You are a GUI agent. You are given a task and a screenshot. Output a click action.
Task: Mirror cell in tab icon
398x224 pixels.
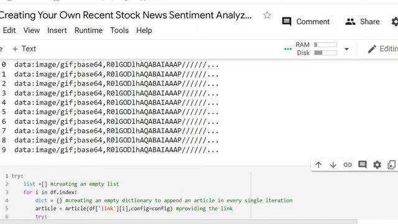pyautogui.click(x=392, y=165)
